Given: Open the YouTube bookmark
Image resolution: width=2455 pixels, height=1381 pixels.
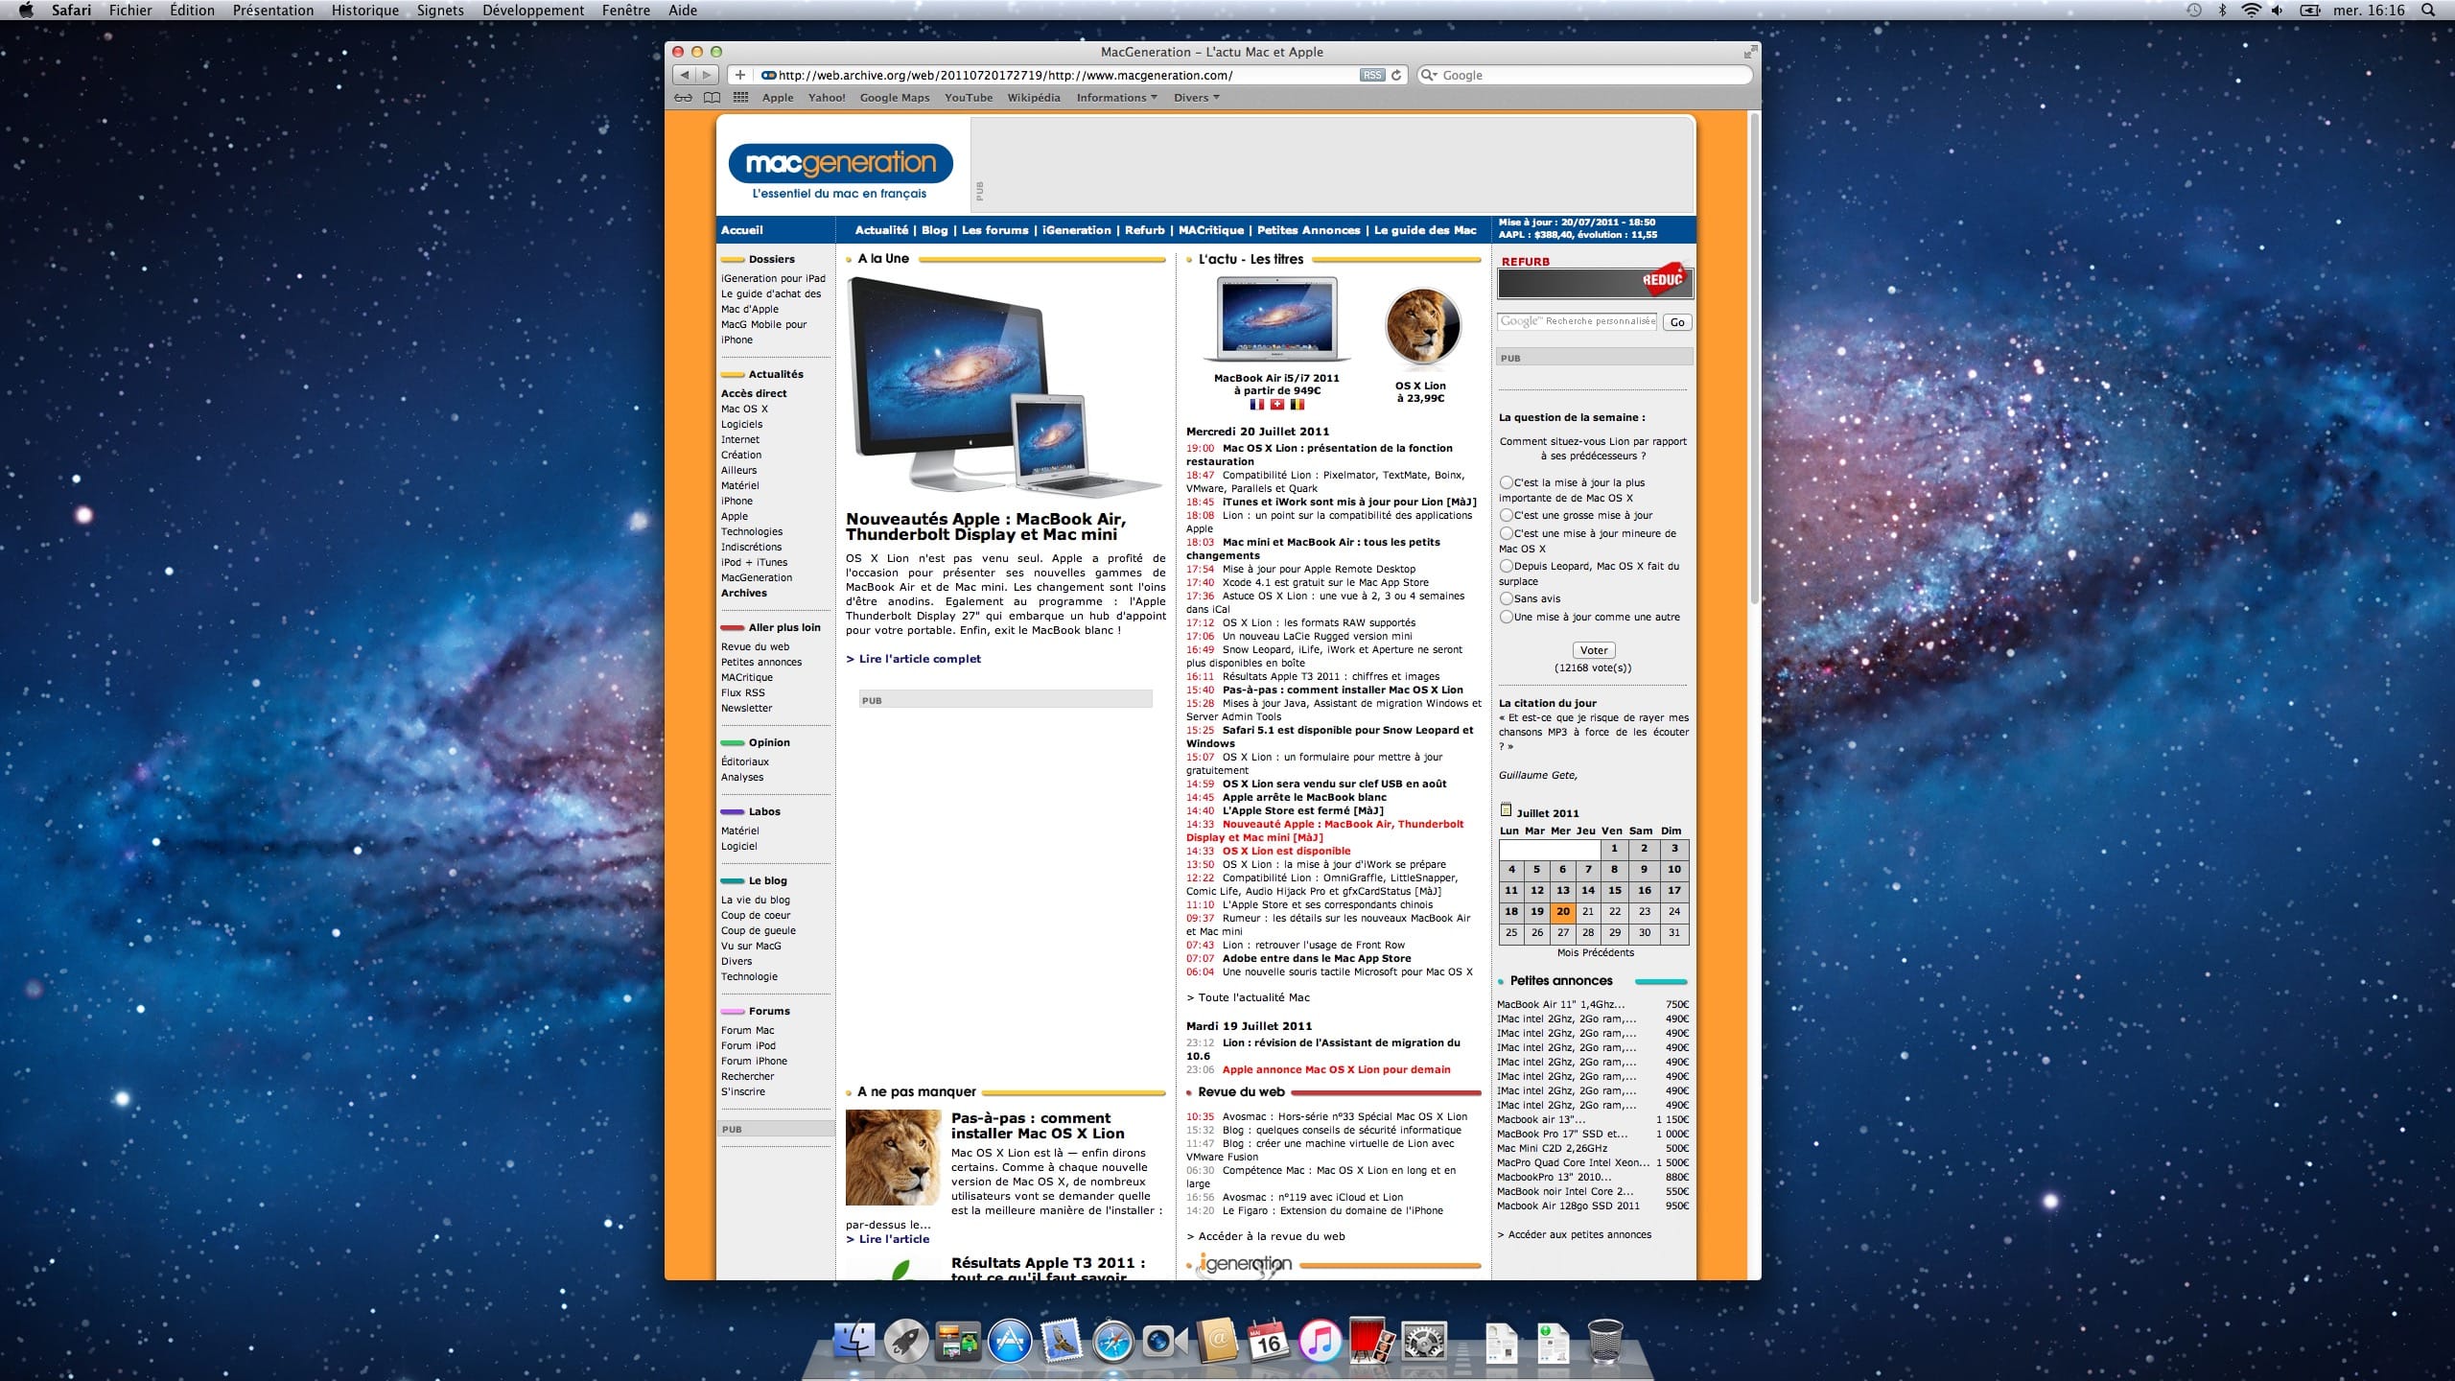Looking at the screenshot, I should point(969,98).
